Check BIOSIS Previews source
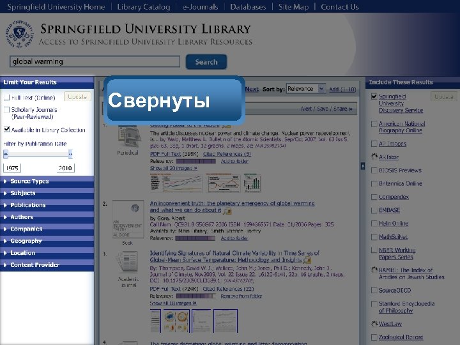Screen dimensions: 460x345 (374, 171)
